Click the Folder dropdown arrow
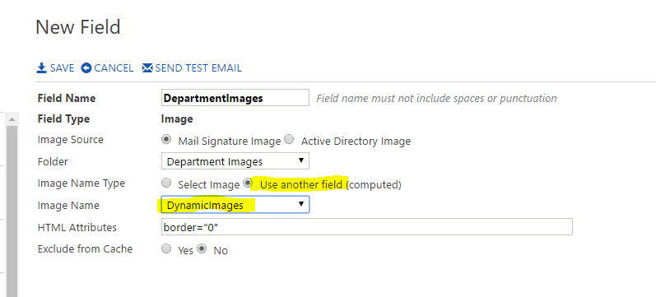The height and width of the screenshot is (297, 656). [300, 160]
